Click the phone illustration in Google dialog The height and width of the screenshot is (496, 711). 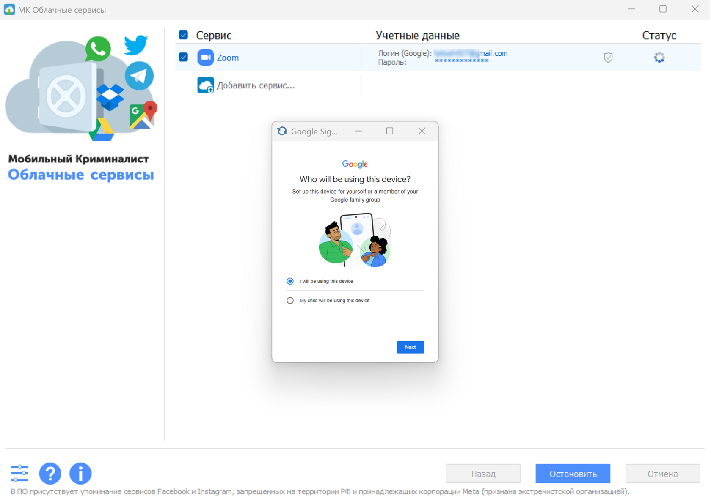(355, 240)
